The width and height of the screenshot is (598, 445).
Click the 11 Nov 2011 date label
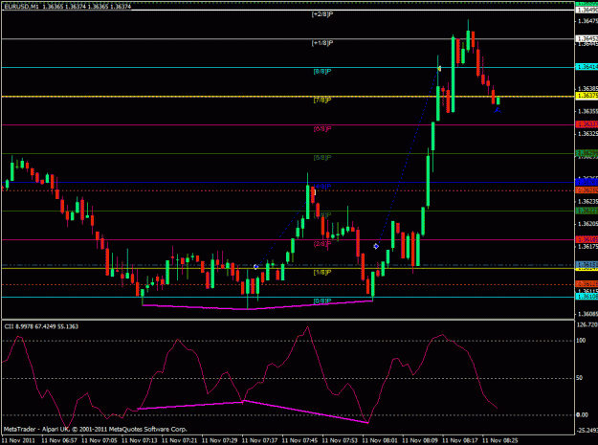click(x=18, y=440)
